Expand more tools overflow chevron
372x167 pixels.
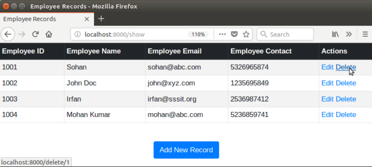click(x=349, y=34)
